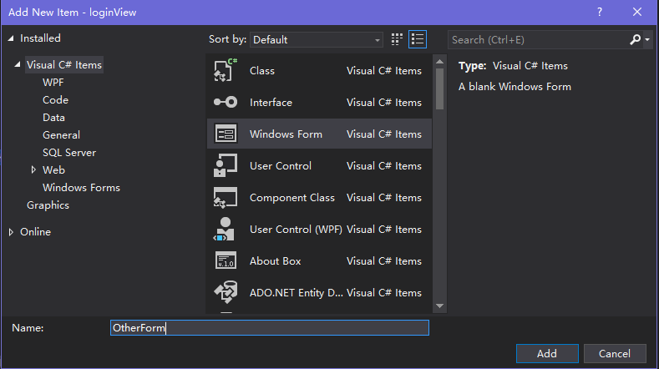Click 'Visual C# Items' in the Class row

coord(384,71)
